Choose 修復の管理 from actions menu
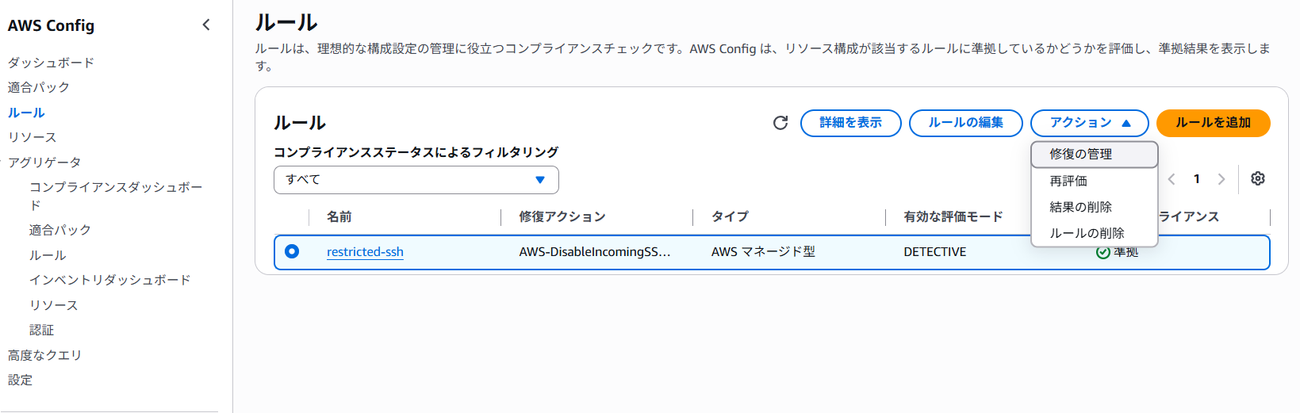Image resolution: width=1300 pixels, height=413 pixels. [1095, 154]
